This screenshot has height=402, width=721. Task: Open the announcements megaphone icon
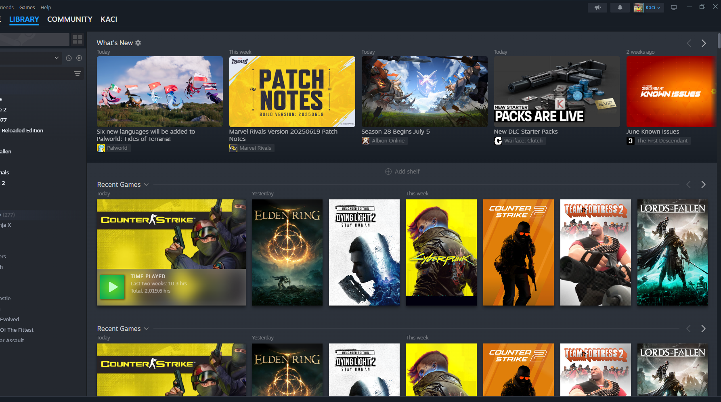pos(597,8)
